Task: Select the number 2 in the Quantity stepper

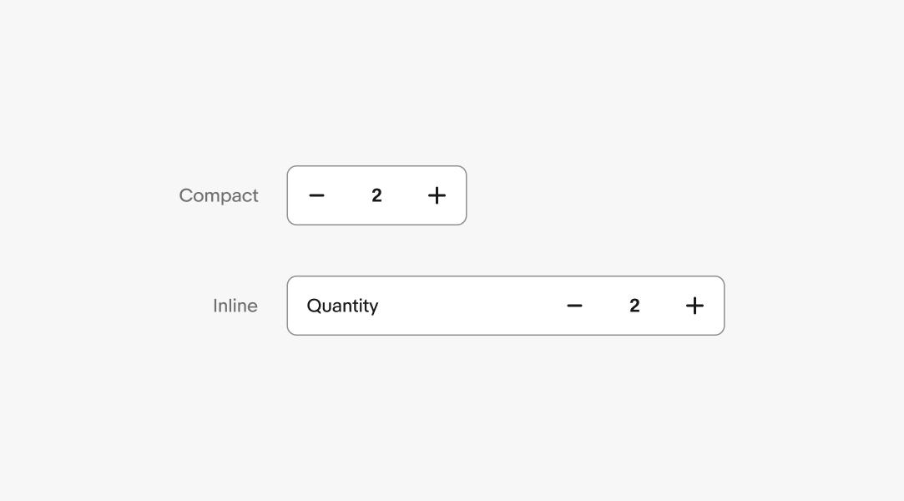Action: [x=634, y=306]
